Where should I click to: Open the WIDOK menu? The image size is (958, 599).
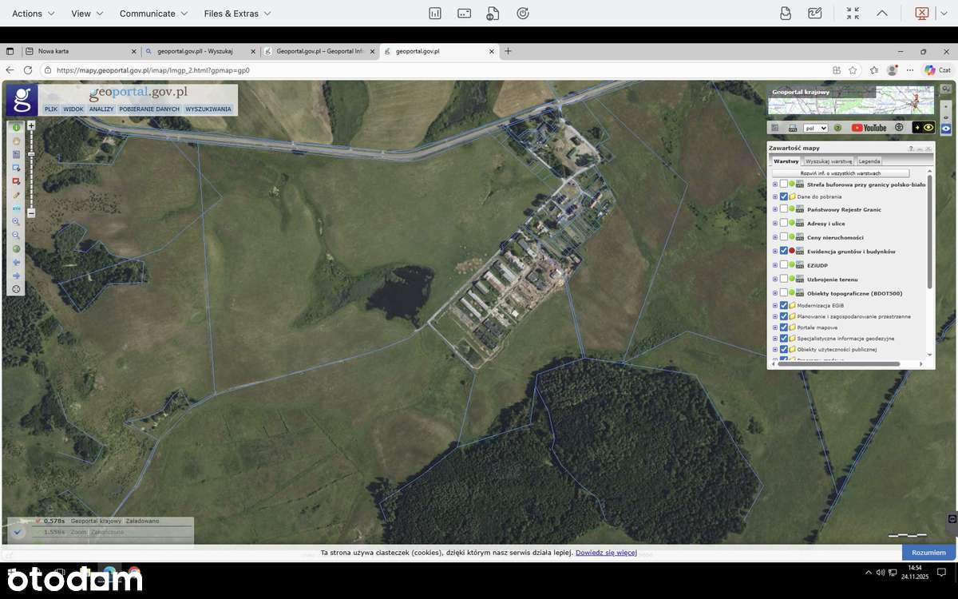73,109
